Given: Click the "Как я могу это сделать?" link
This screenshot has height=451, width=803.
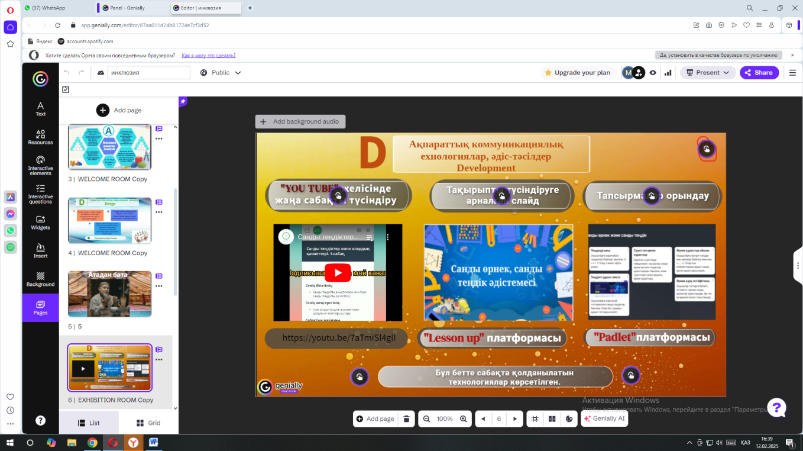Looking at the screenshot, I should coord(209,55).
